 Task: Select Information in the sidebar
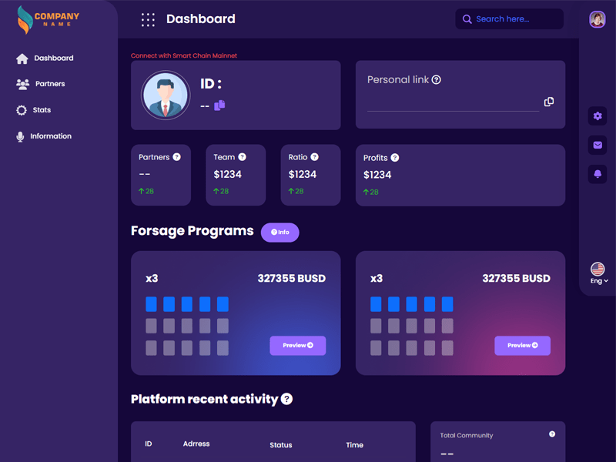click(50, 136)
